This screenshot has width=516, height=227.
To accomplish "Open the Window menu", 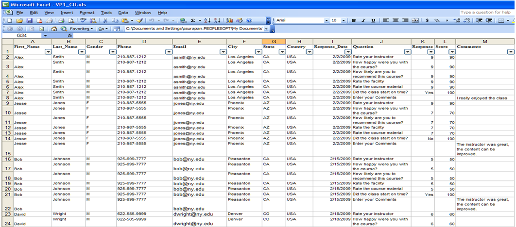I will pos(143,13).
